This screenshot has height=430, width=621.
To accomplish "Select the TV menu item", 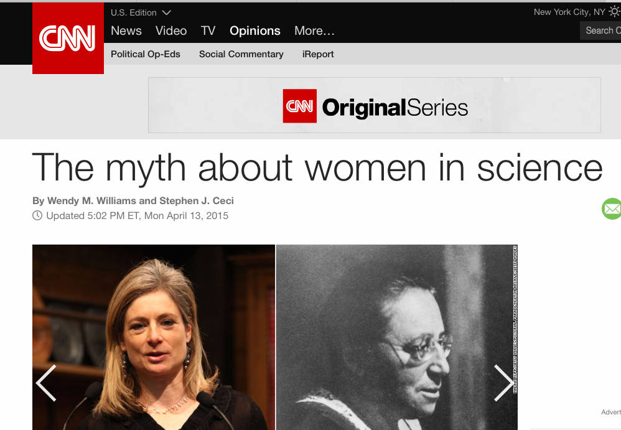I will [208, 30].
